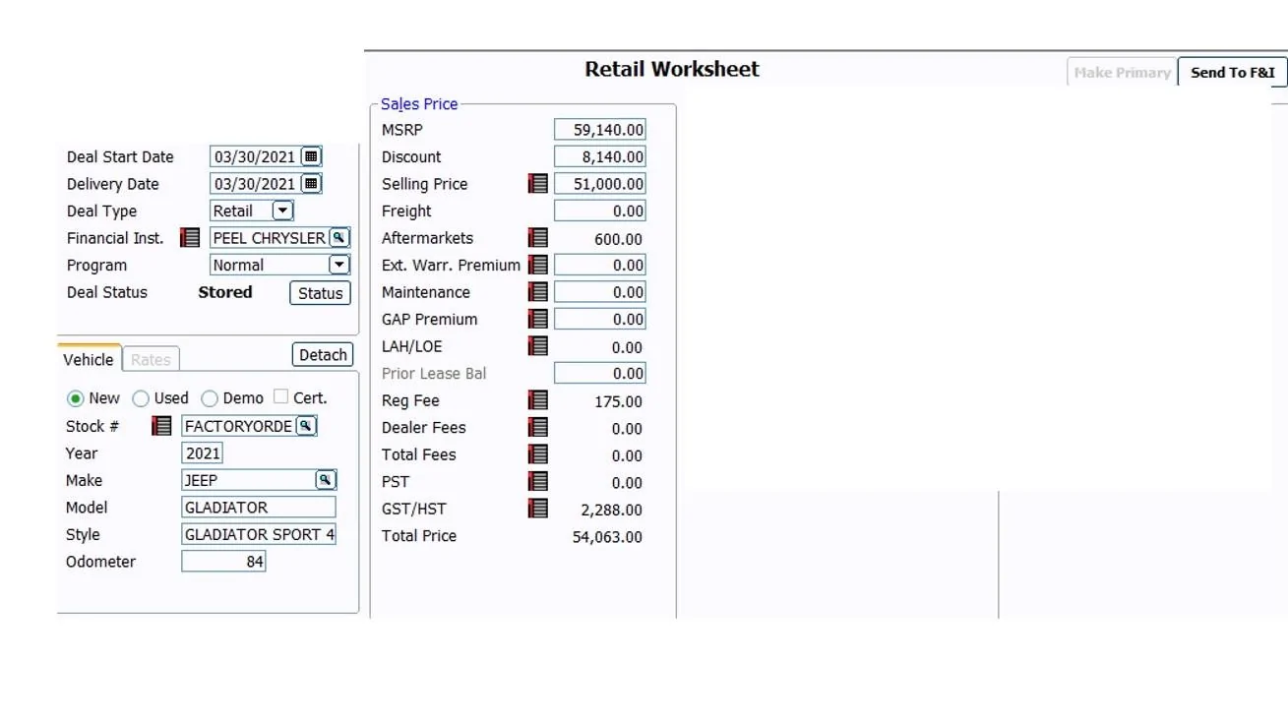Image resolution: width=1288 pixels, height=724 pixels.
Task: Click the Prior Lease Bal field
Action: tap(600, 373)
